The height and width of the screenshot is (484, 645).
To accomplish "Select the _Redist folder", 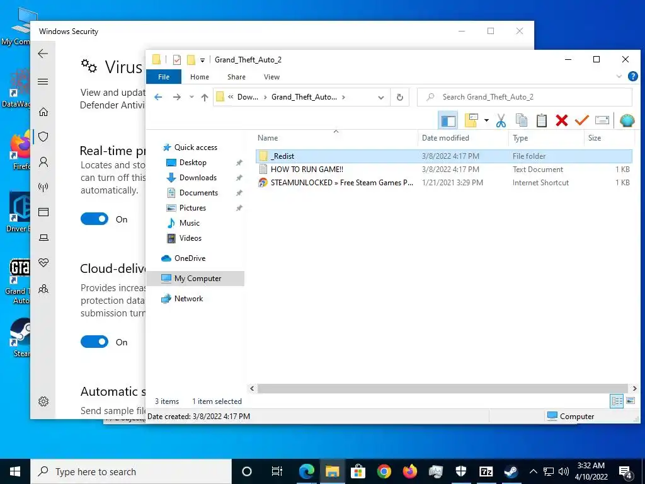I will click(444, 156).
